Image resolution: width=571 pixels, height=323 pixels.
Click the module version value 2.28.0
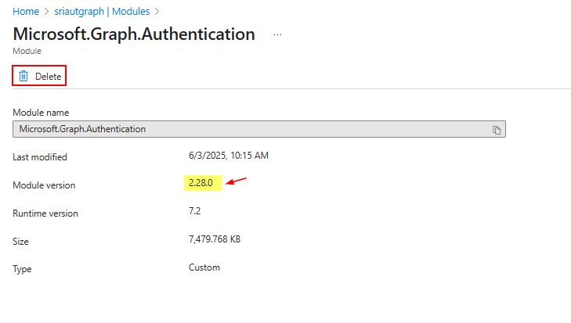201,182
